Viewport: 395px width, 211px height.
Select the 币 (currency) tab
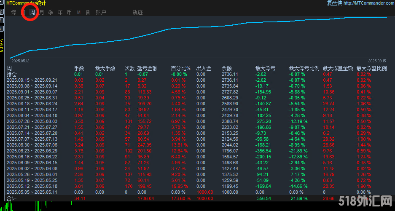69,12
